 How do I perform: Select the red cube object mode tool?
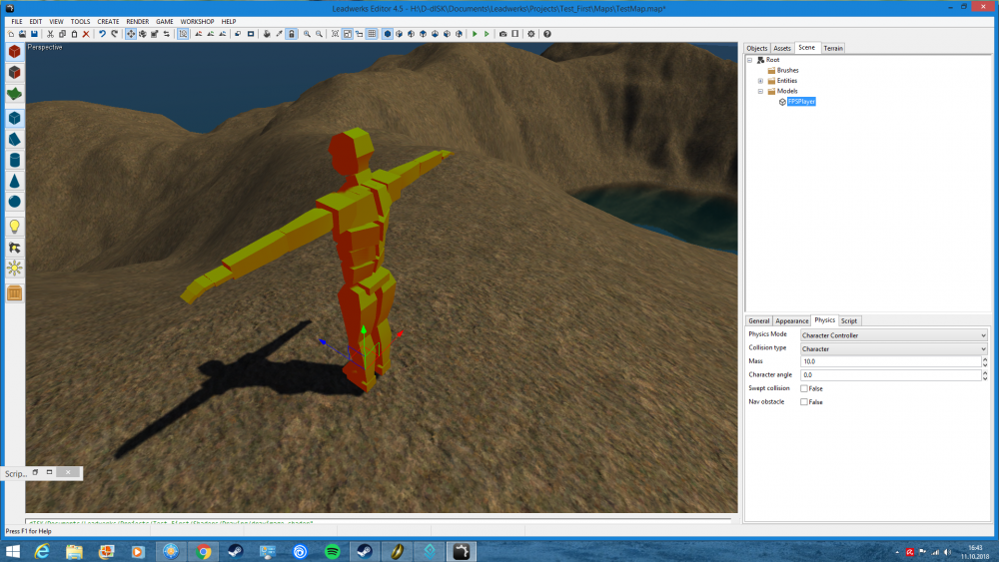pyautogui.click(x=15, y=52)
